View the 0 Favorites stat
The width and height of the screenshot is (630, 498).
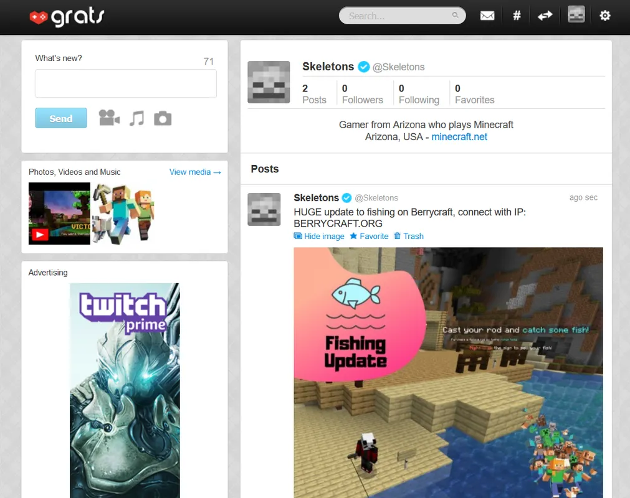click(x=474, y=94)
